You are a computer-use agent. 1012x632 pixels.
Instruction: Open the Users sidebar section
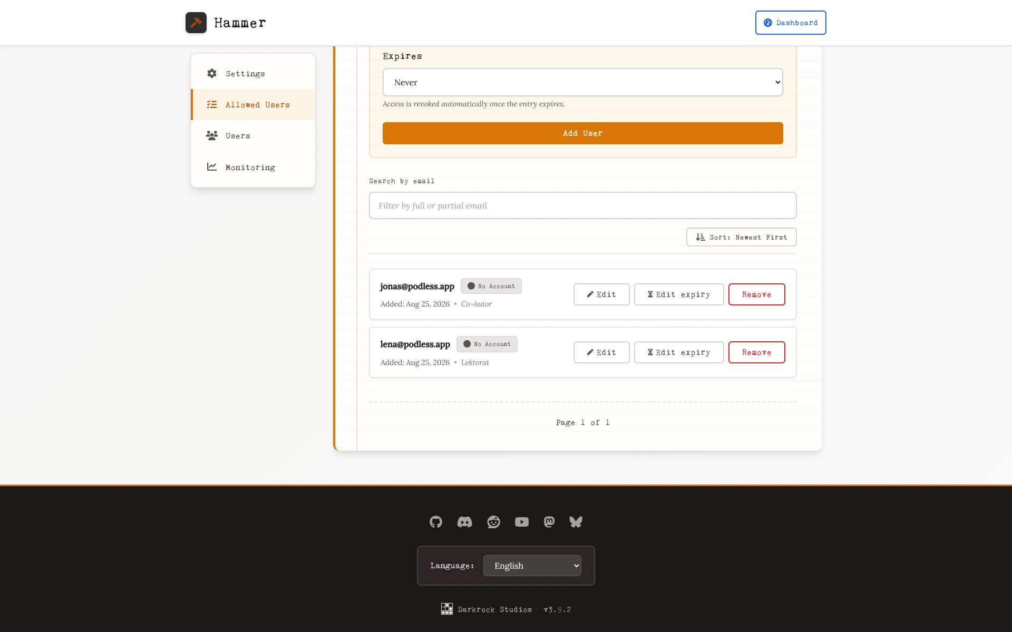[x=253, y=135]
